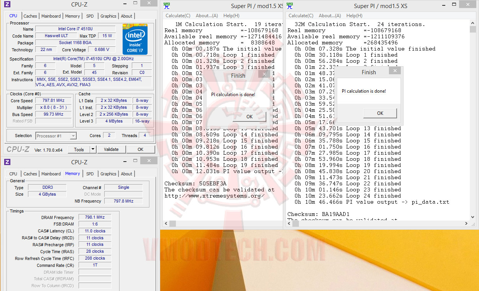Click the Specification field in CPU-Z
The height and width of the screenshot is (291, 479).
pos(94,59)
